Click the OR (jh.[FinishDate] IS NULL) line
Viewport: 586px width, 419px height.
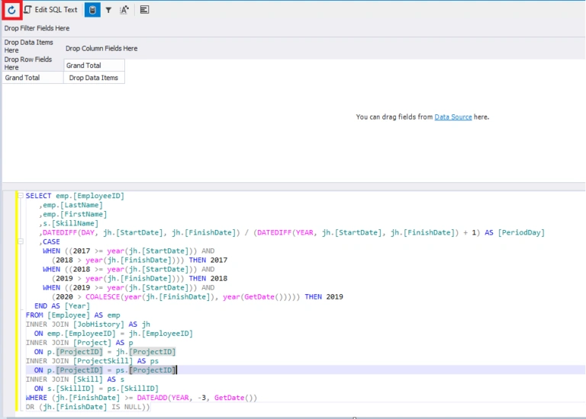[x=88, y=407]
